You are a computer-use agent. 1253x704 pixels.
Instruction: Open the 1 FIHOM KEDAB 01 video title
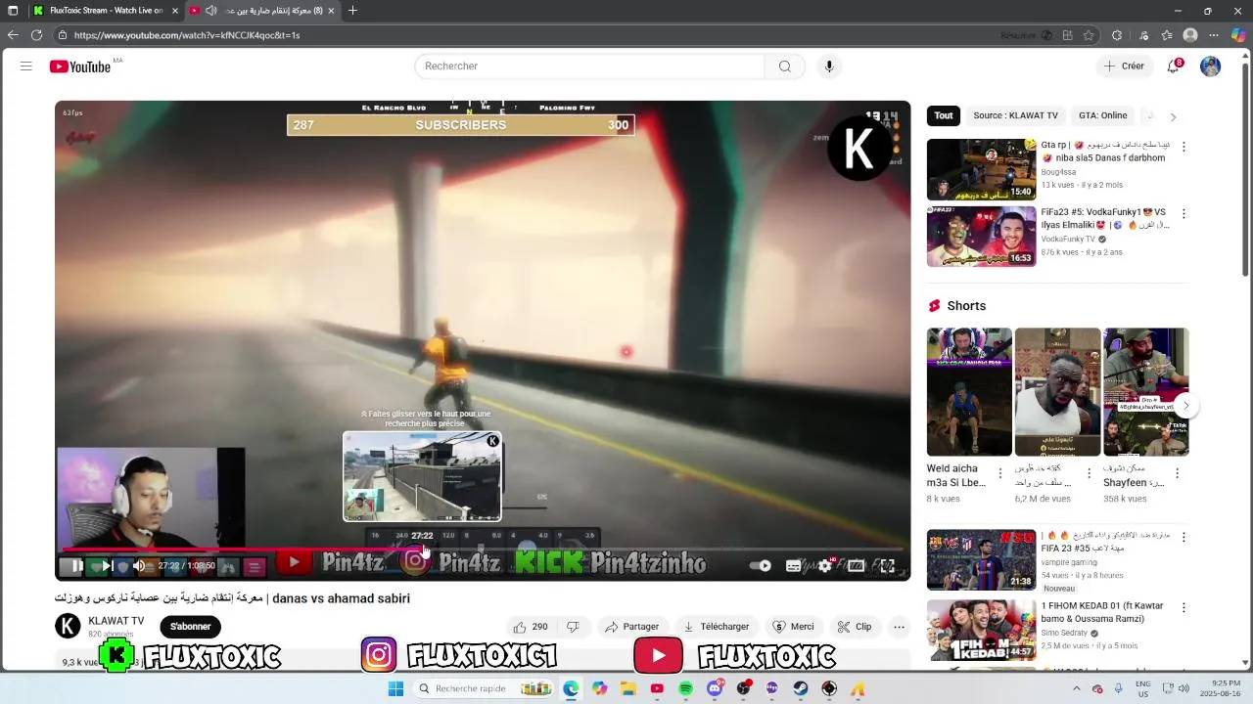1102,612
